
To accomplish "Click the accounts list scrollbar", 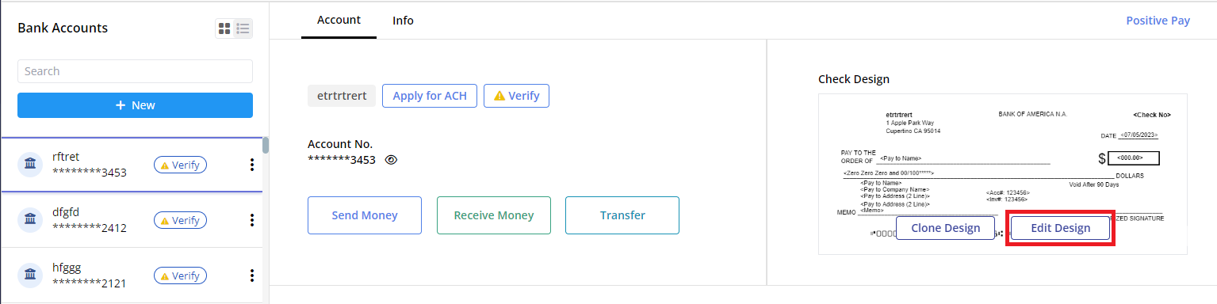I will pyautogui.click(x=266, y=146).
